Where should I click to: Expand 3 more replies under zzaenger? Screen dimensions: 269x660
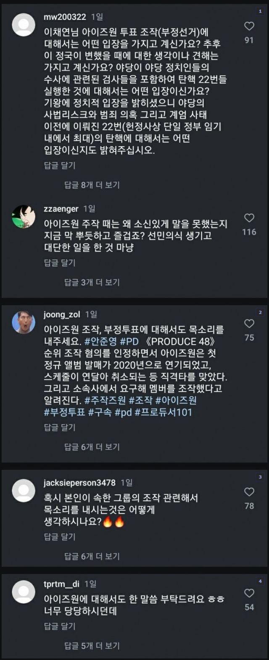(x=92, y=282)
